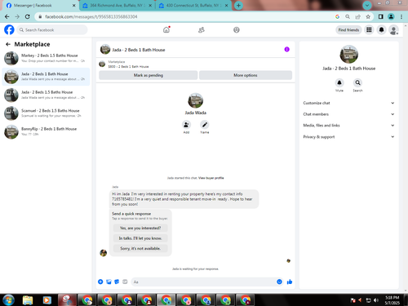
Task: Open the Home feed icon
Action: point(166,29)
